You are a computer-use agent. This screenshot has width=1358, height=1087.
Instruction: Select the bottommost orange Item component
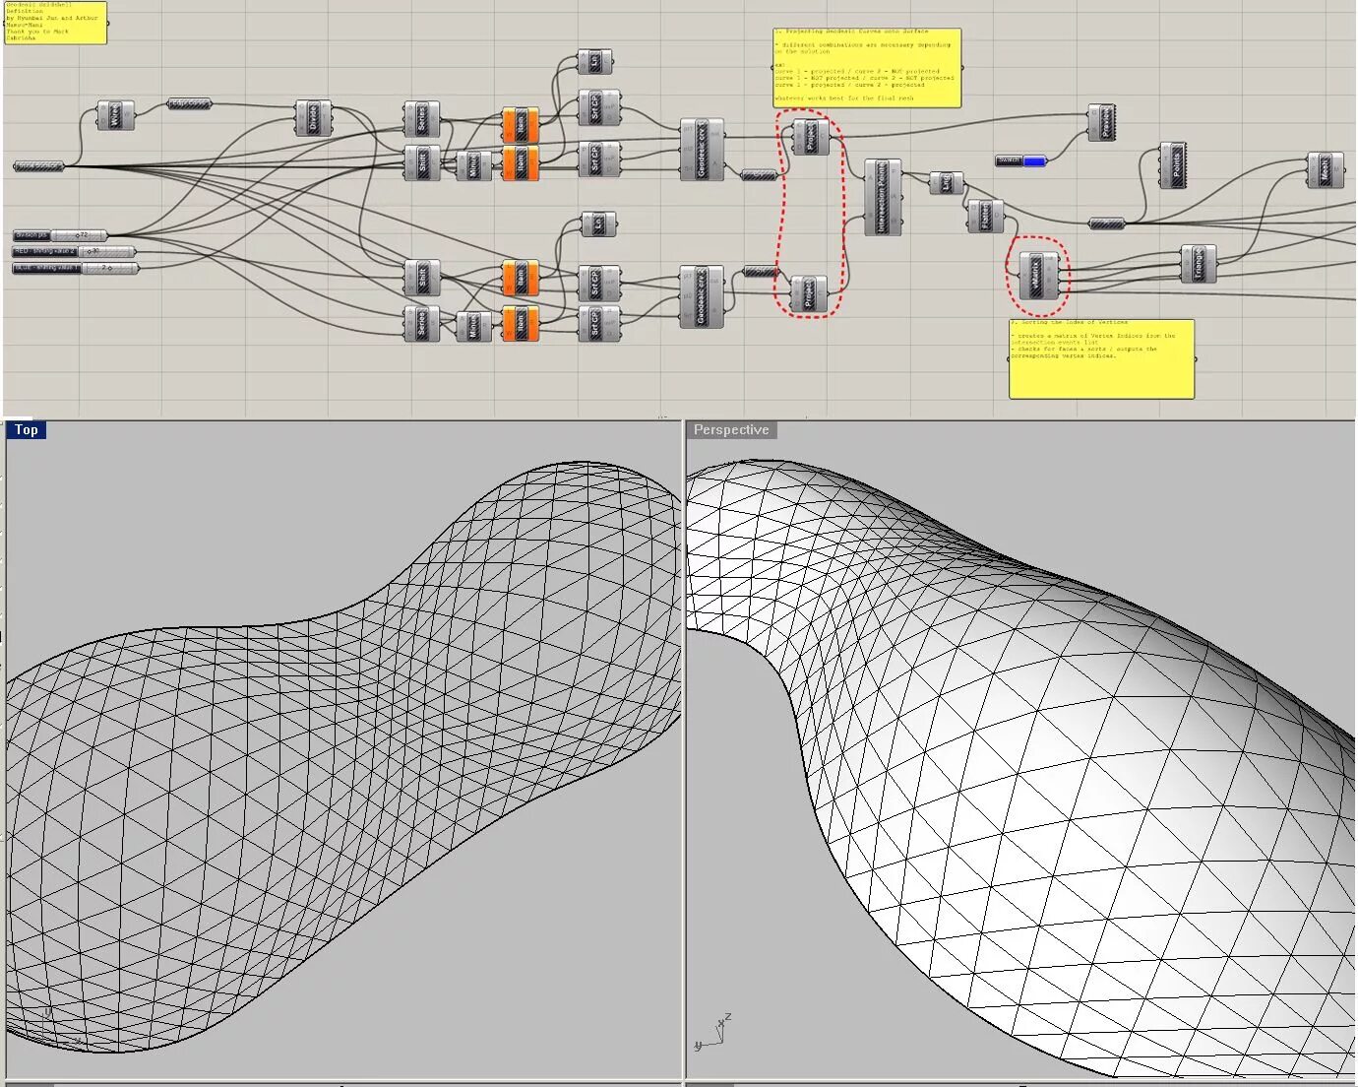point(521,323)
